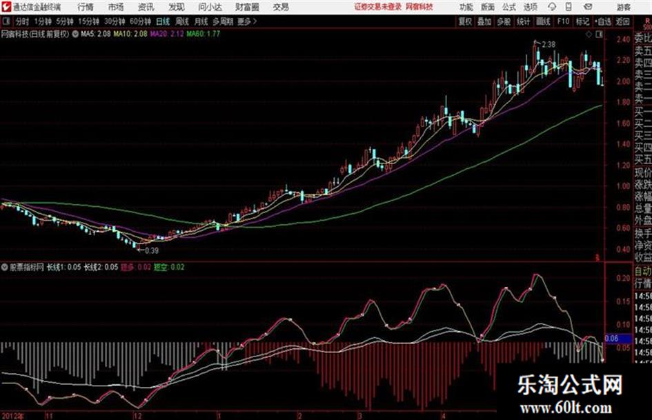This screenshot has width=652, height=420.
Task: Select the 日线 daily period tab
Action: [163, 21]
